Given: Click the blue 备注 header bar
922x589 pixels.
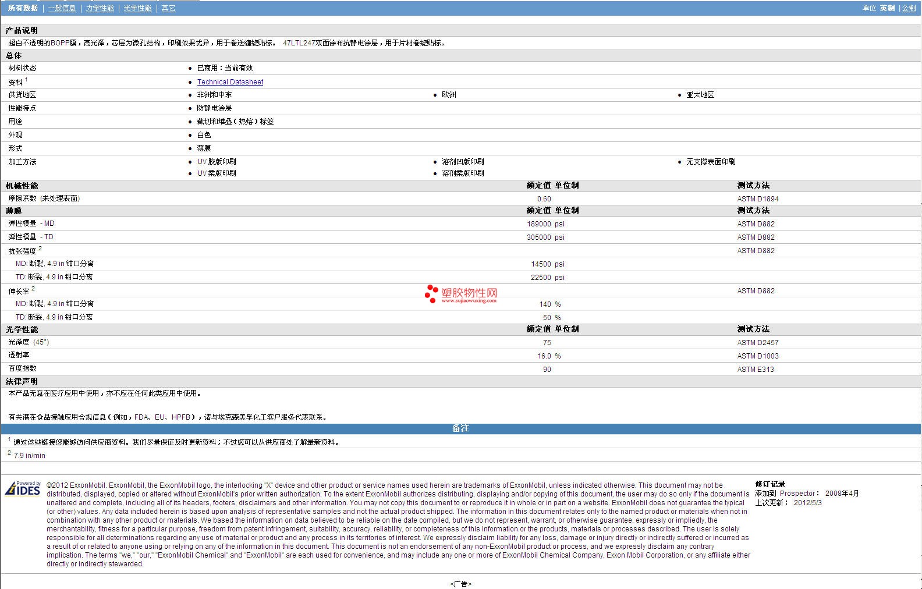Looking at the screenshot, I should tap(460, 428).
